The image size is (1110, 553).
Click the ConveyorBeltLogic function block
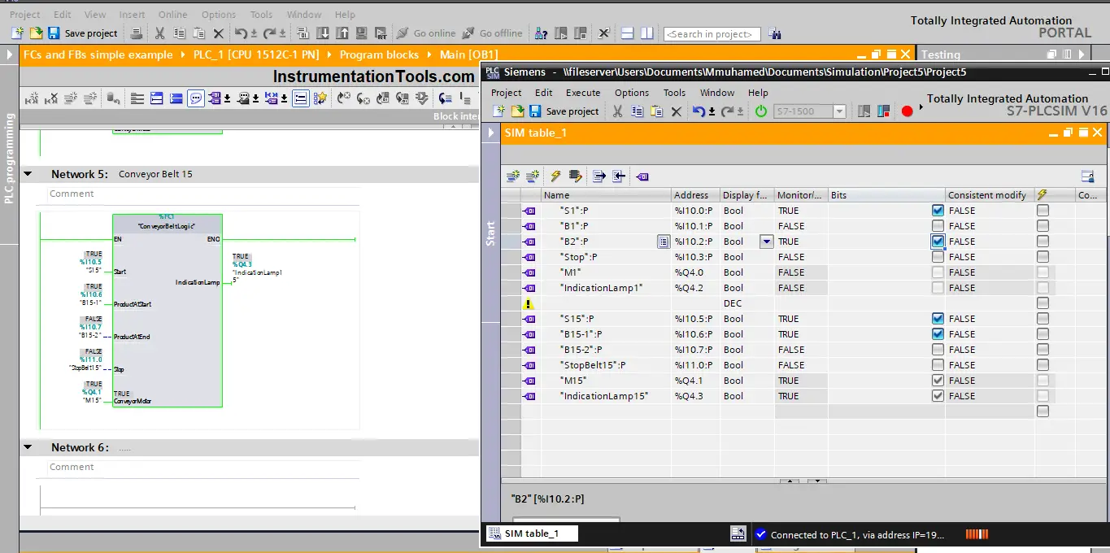click(168, 311)
